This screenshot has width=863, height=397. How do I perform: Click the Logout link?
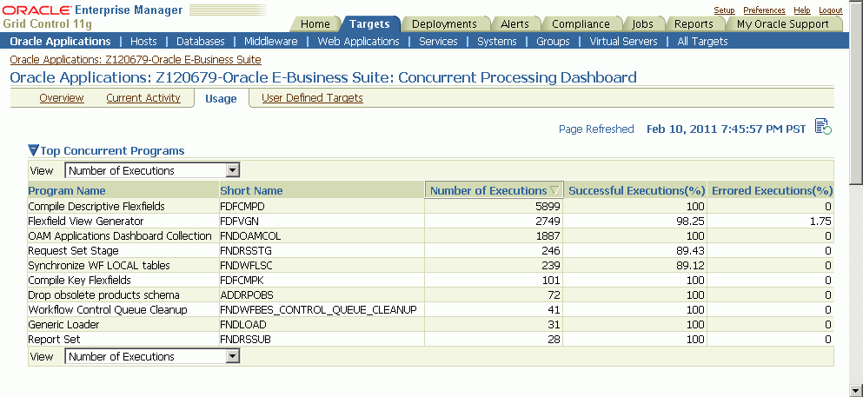coord(831,10)
